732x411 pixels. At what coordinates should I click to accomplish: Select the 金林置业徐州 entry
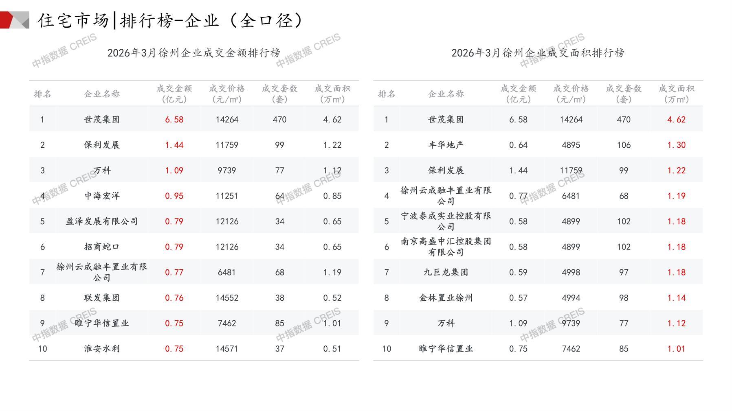[x=446, y=298]
